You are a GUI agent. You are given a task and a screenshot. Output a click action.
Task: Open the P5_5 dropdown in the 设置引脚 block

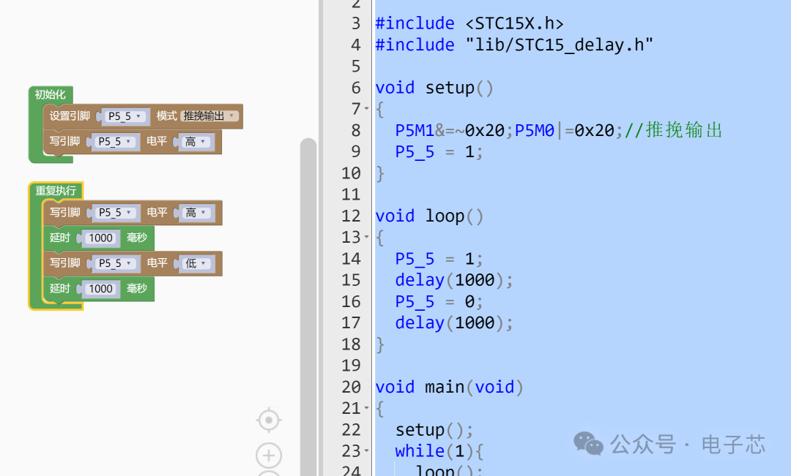pyautogui.click(x=125, y=116)
